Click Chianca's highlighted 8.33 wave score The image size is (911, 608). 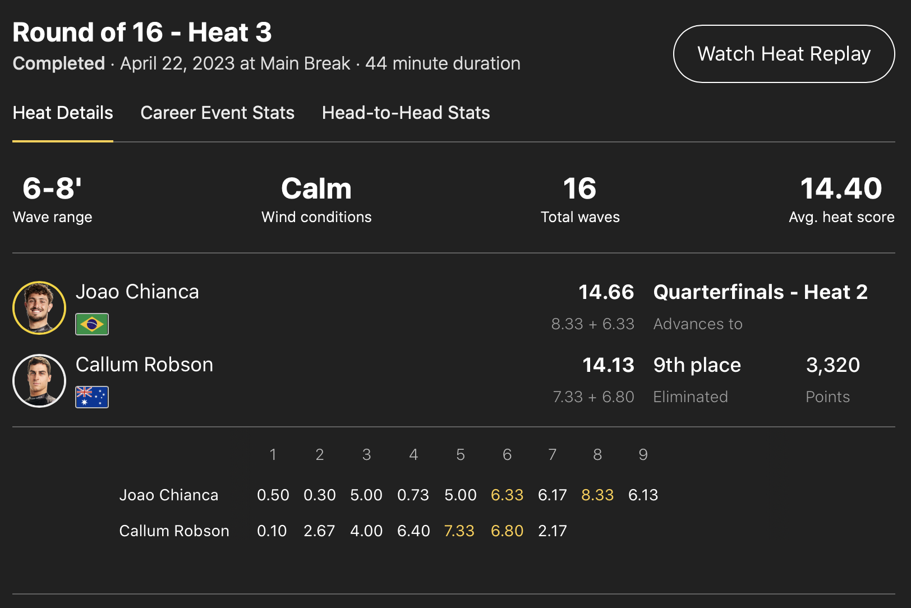(x=597, y=495)
